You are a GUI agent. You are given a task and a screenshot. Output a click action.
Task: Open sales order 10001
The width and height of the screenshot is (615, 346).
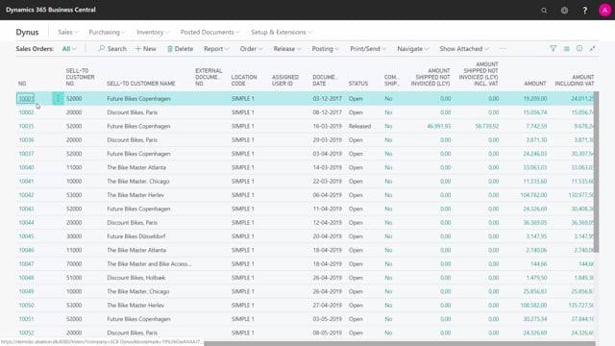click(x=26, y=98)
